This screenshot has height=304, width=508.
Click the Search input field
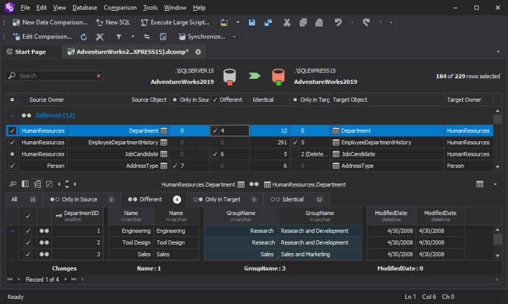[x=55, y=76]
